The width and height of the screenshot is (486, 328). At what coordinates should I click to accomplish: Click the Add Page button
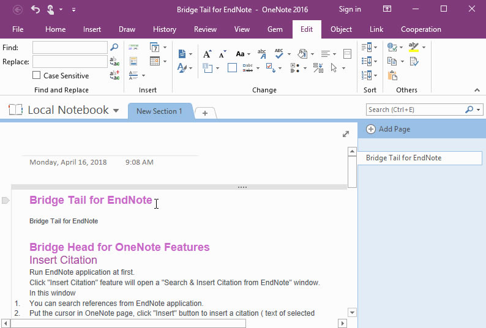pos(388,129)
